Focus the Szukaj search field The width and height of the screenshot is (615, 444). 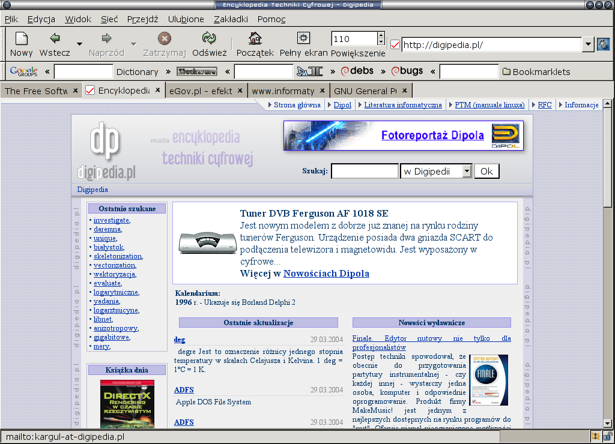point(365,171)
